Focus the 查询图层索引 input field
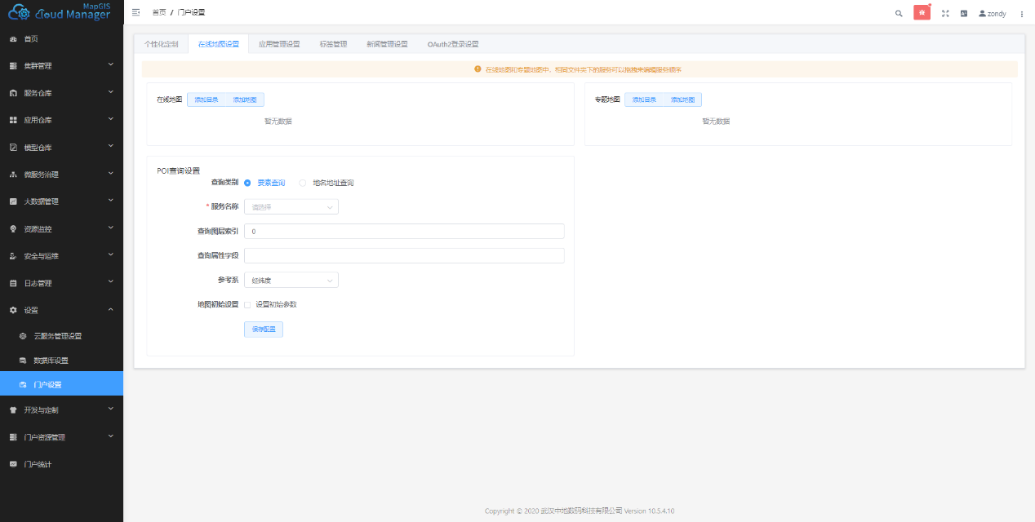 coord(404,232)
